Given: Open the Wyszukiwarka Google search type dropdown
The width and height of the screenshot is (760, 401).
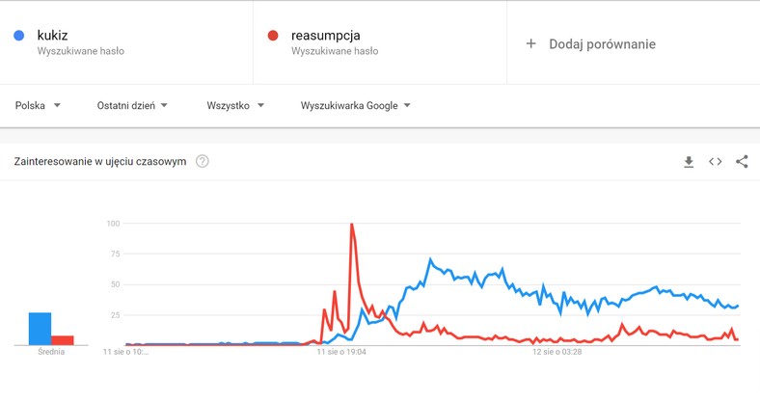Looking at the screenshot, I should [x=355, y=105].
